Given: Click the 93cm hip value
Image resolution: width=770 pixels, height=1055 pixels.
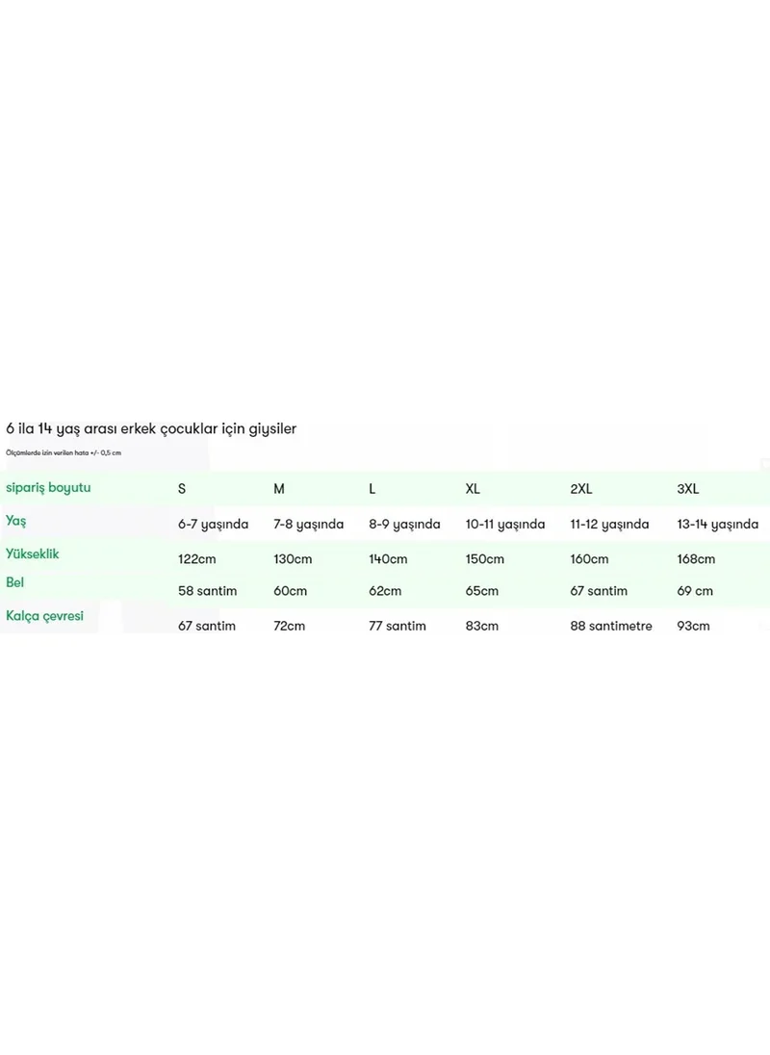Looking at the screenshot, I should point(693,626).
